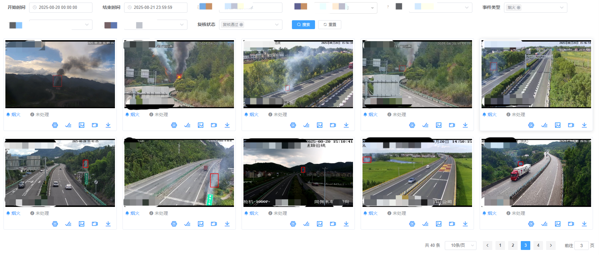Go to page 2

pos(513,246)
